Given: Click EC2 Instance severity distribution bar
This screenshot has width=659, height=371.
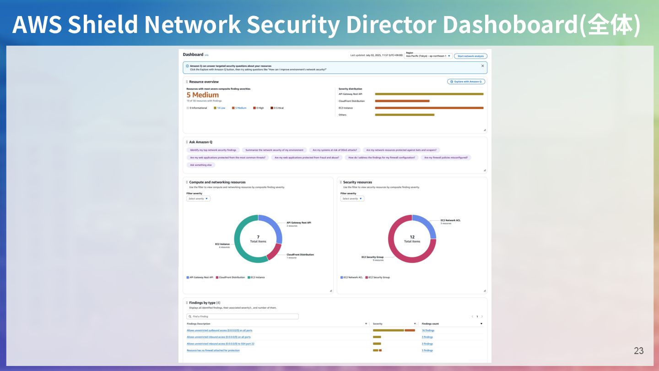Looking at the screenshot, I should [429, 108].
